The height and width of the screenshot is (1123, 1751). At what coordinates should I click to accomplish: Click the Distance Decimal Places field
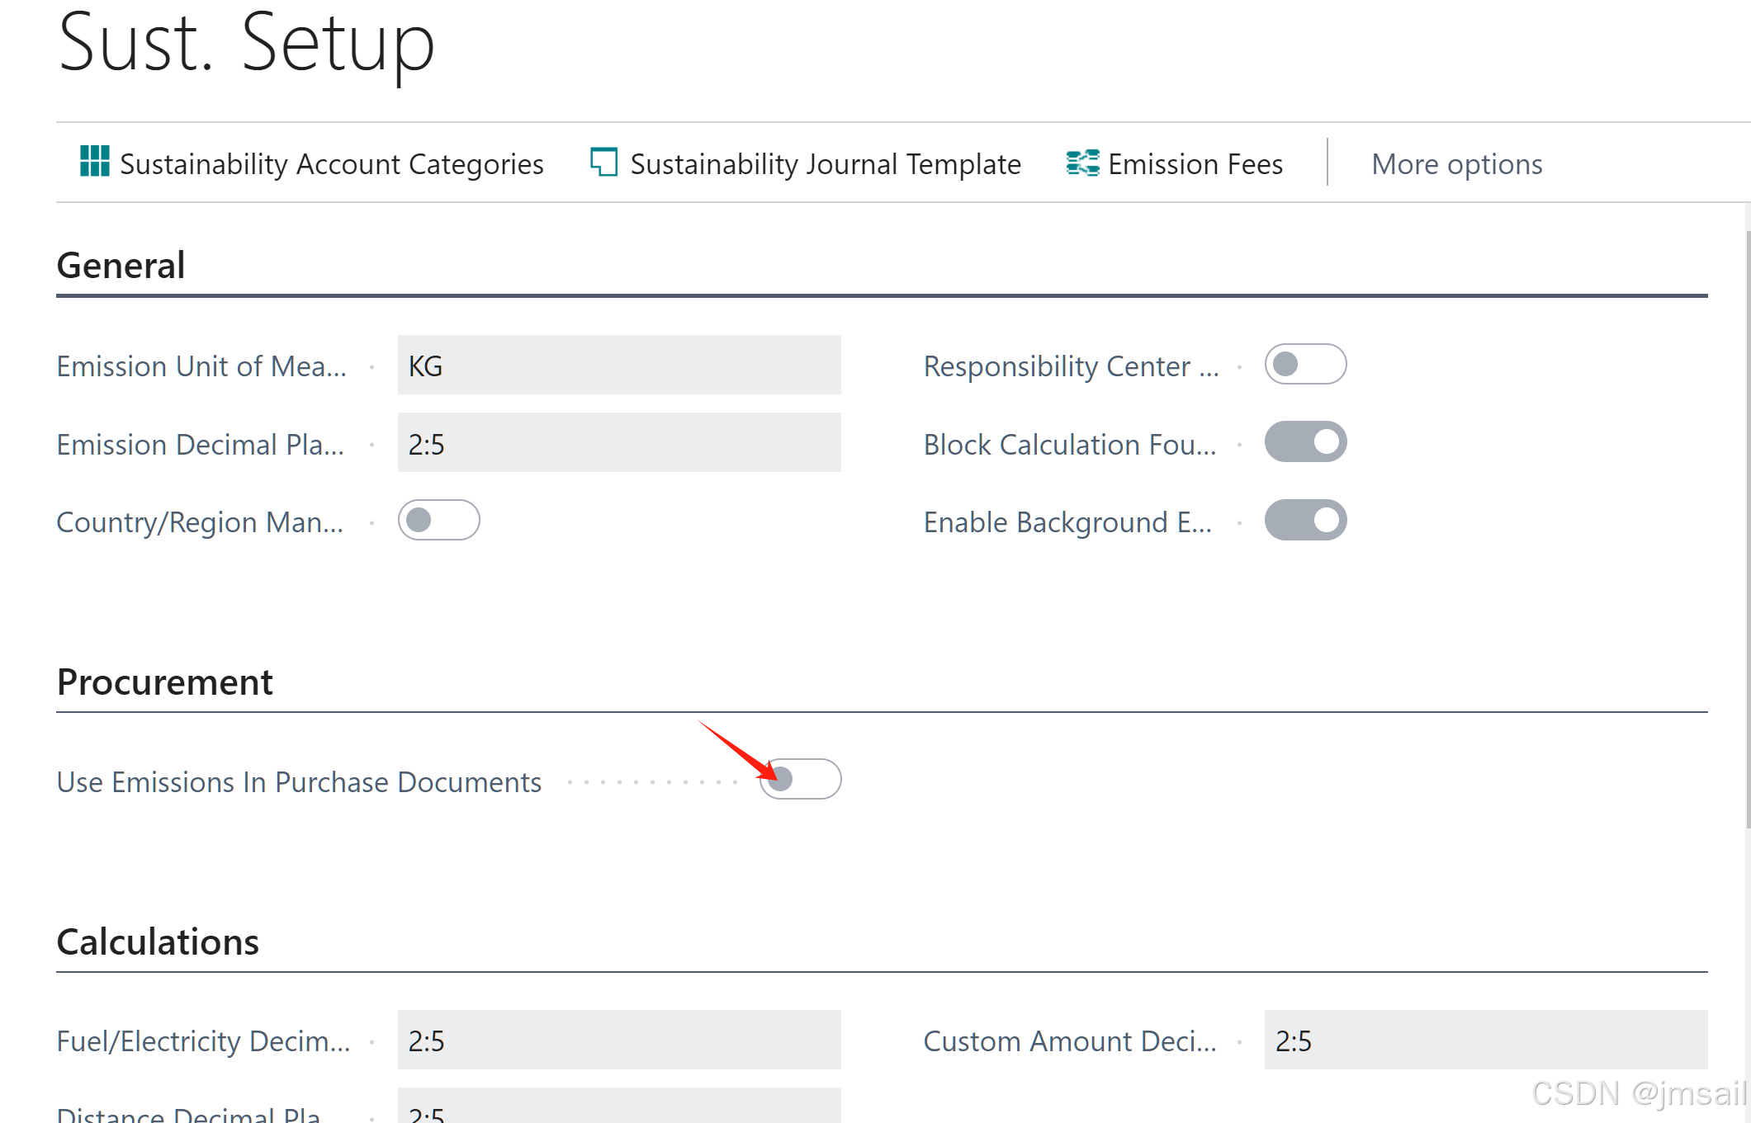(619, 1106)
